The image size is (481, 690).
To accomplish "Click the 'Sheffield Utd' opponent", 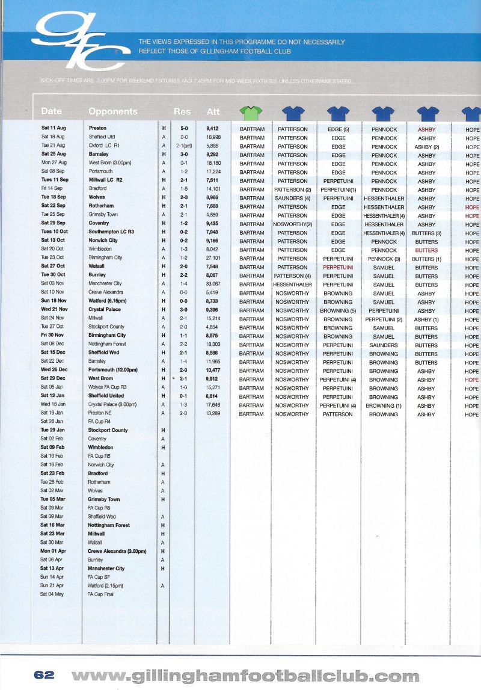I will pos(102,137).
